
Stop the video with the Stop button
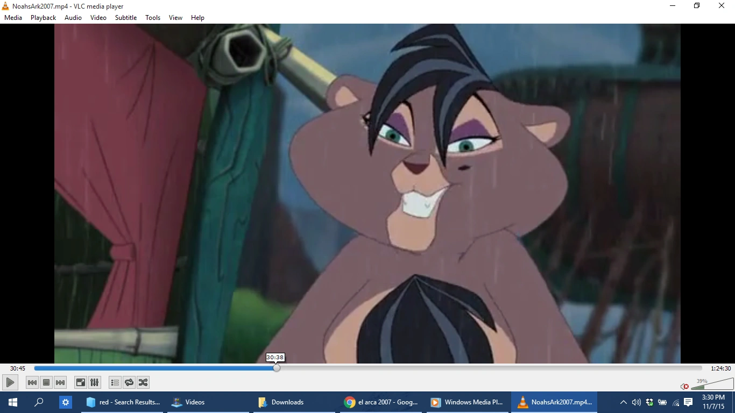pyautogui.click(x=46, y=382)
